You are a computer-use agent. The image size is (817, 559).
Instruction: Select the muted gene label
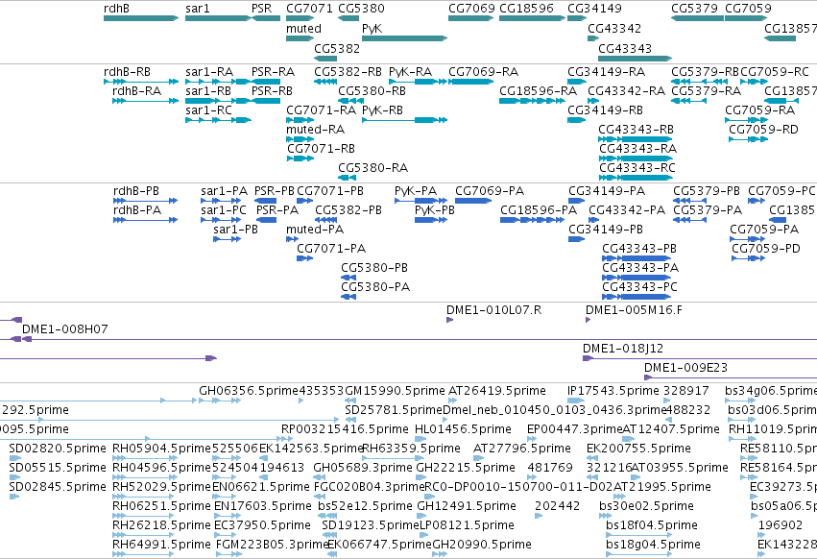303,29
